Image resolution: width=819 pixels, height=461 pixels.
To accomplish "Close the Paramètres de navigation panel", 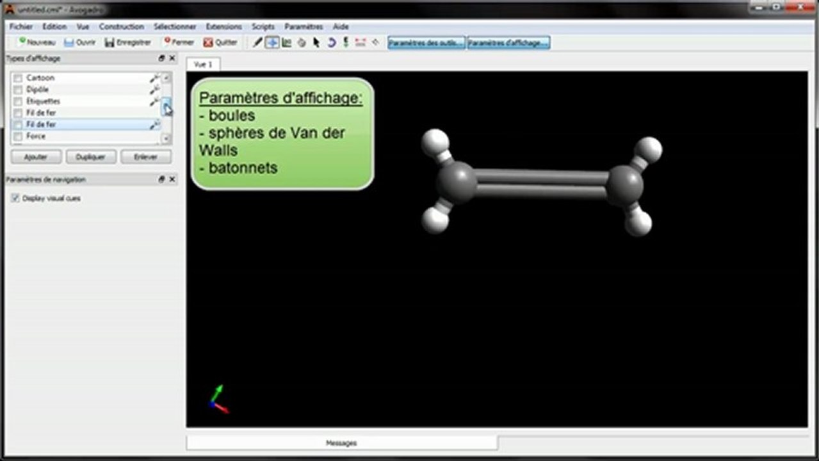I will (172, 180).
